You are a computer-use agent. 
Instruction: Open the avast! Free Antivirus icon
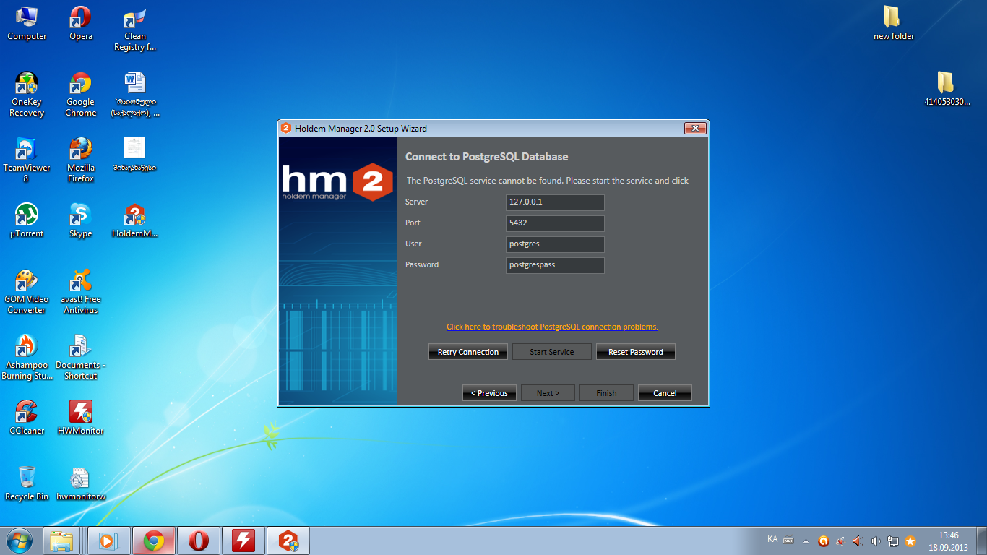[80, 281]
